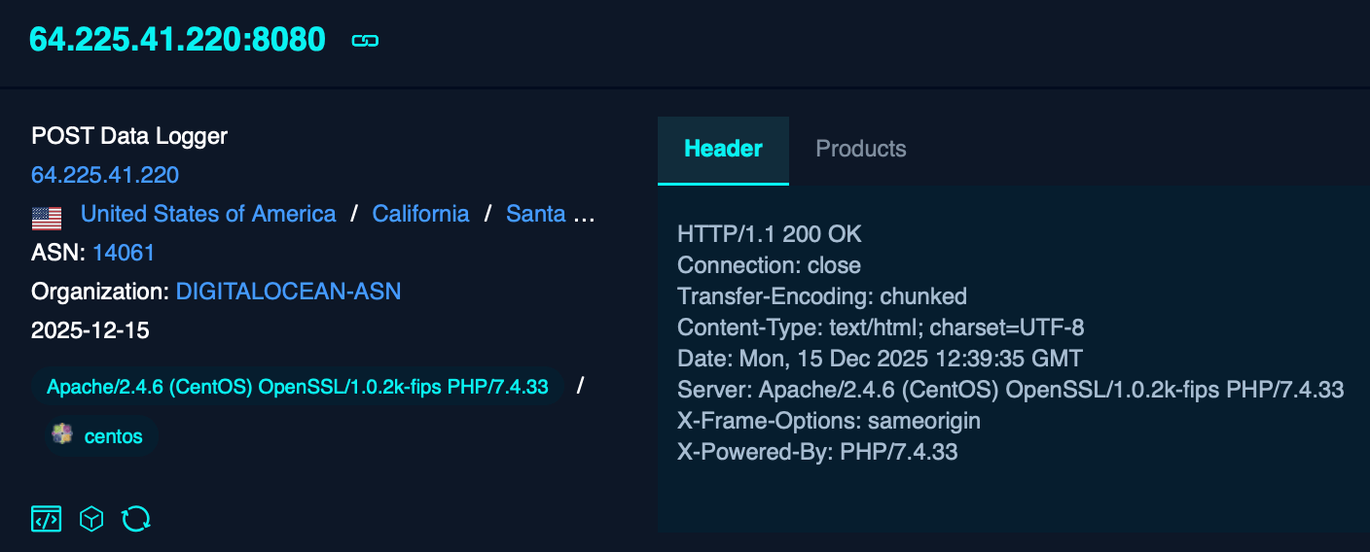Open the 64.225.41.220:8080 host title
The height and width of the screenshot is (552, 1370).
[x=177, y=39]
